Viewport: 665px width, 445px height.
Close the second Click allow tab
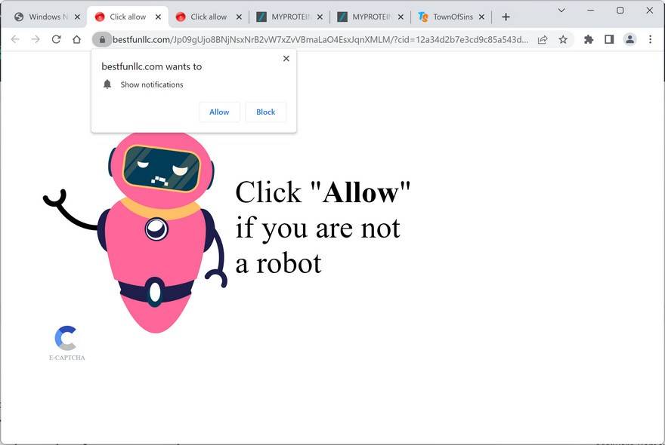tap(240, 17)
